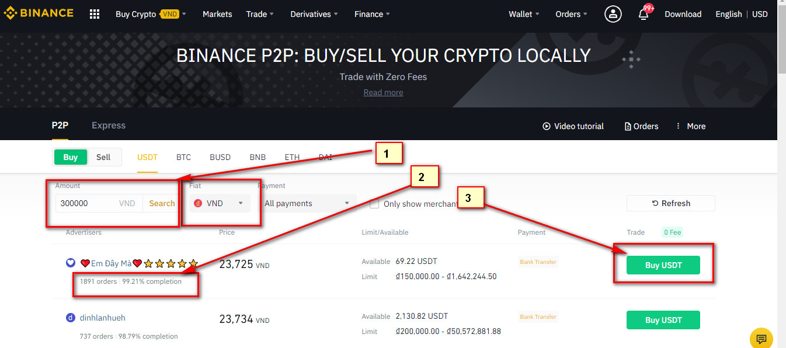
Task: Open the notifications bell icon
Action: [644, 14]
